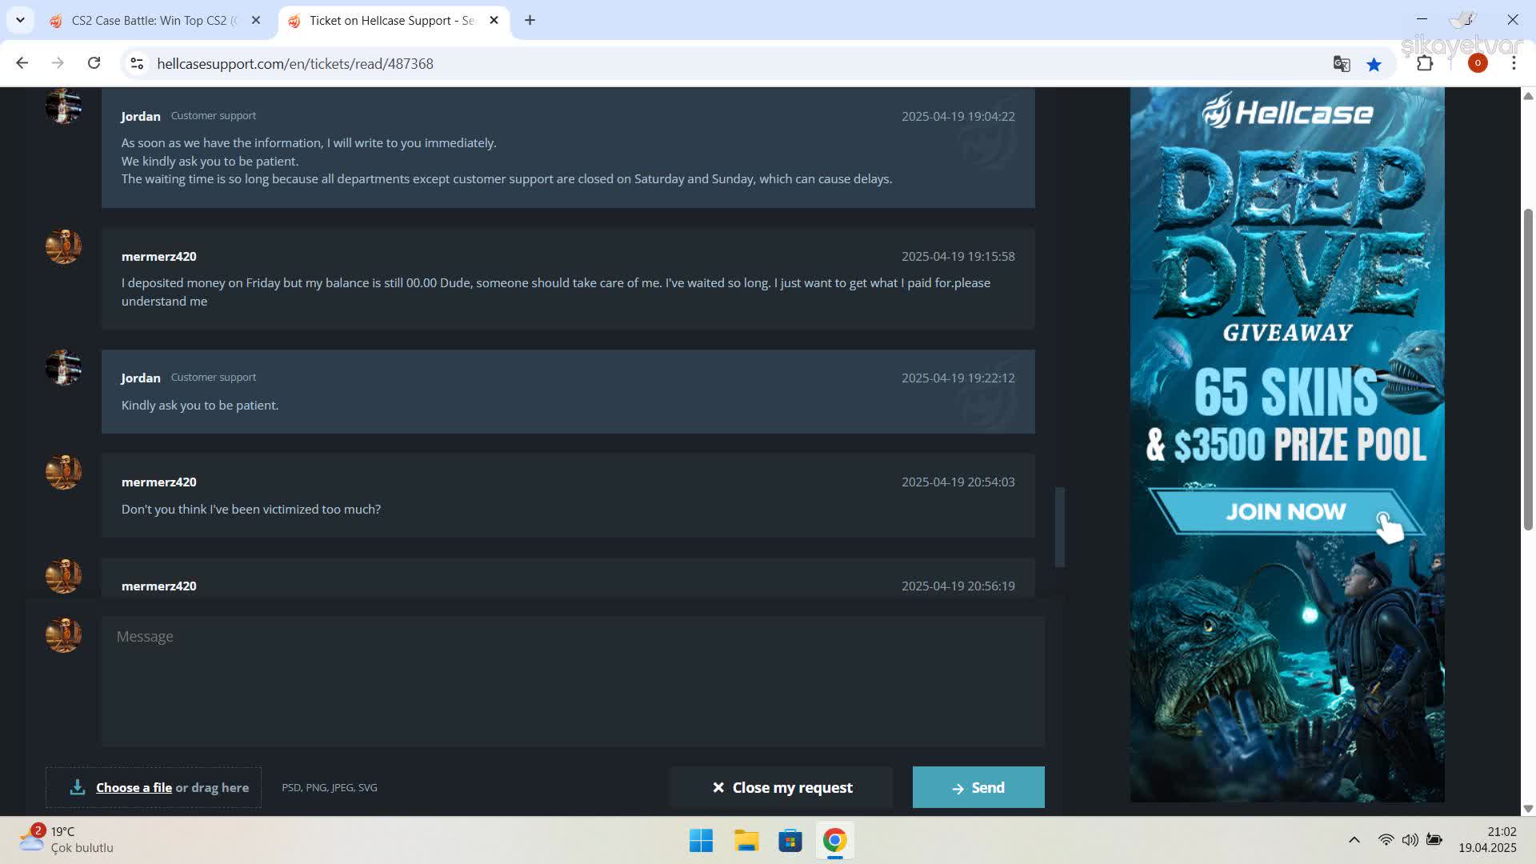
Task: Open the tab search dropdown arrow
Action: click(20, 20)
